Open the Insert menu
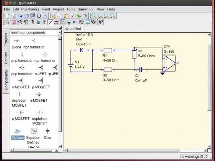 [46, 9]
